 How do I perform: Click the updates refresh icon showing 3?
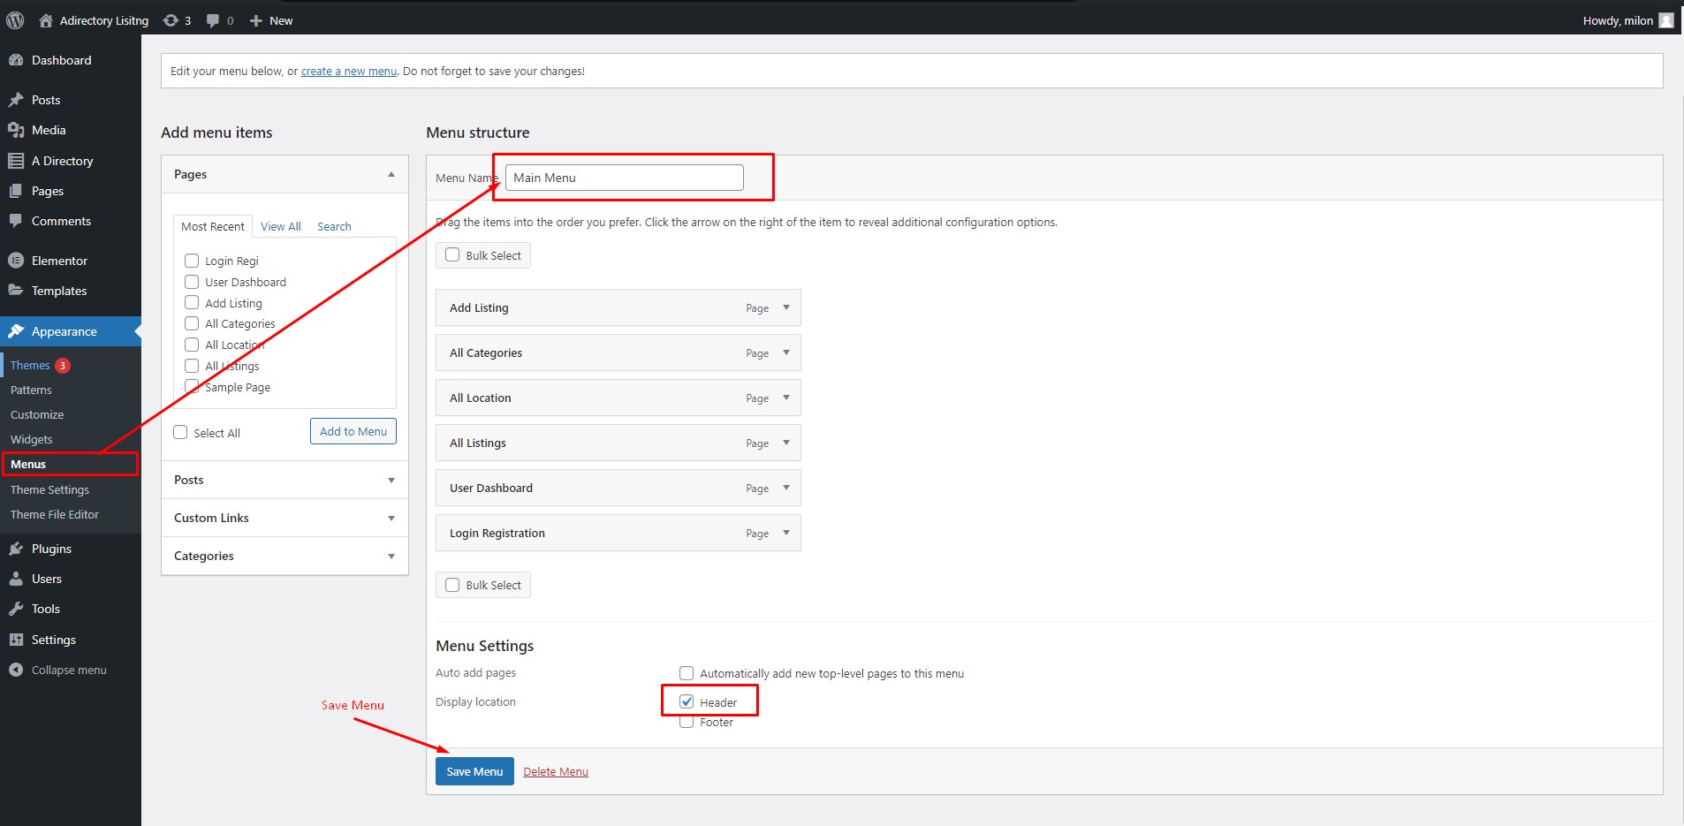169,19
